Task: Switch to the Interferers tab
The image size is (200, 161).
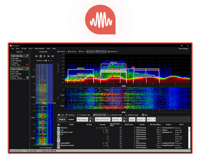Action: click(70, 115)
